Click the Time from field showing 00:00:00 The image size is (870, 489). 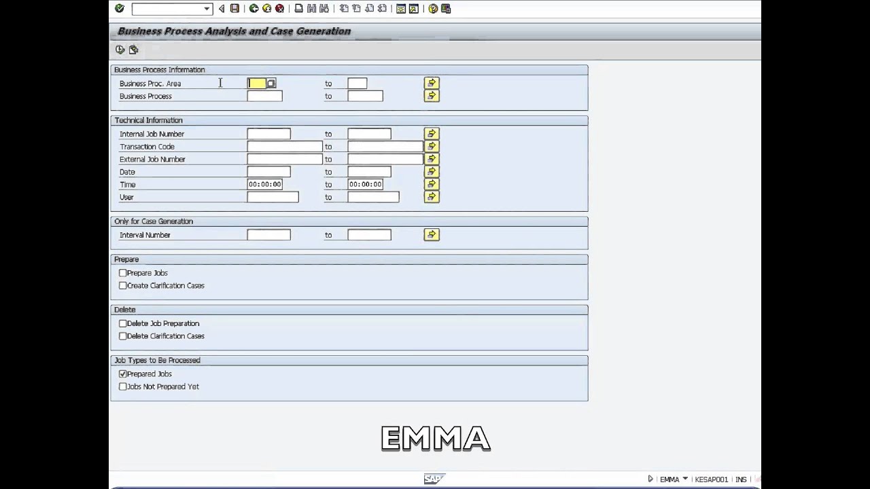(265, 185)
